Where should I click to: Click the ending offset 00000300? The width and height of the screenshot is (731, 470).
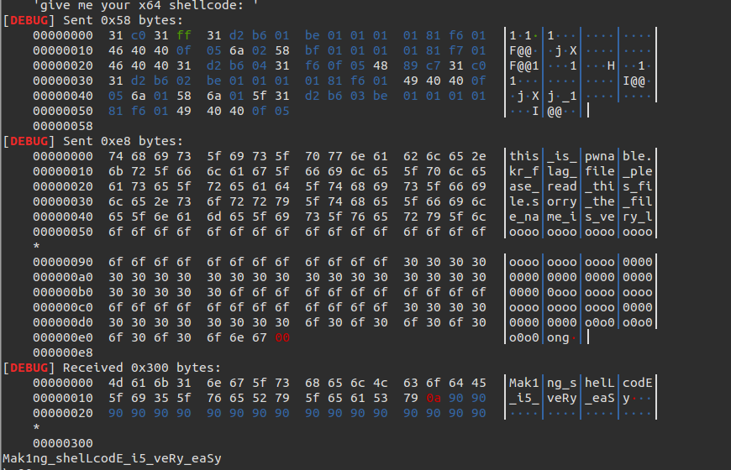coord(63,443)
